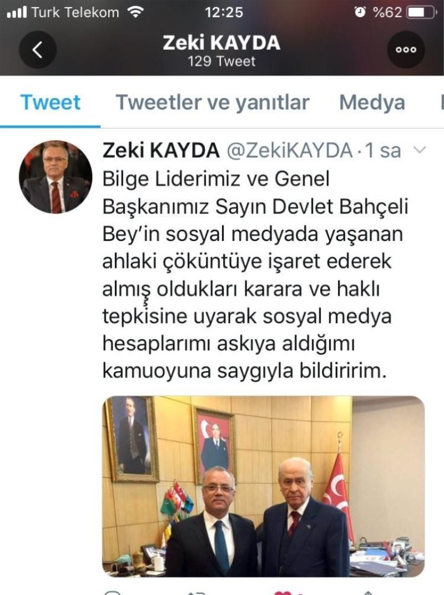This screenshot has width=444, height=595.
Task: Open the three-dot more options button
Action: pos(406,50)
